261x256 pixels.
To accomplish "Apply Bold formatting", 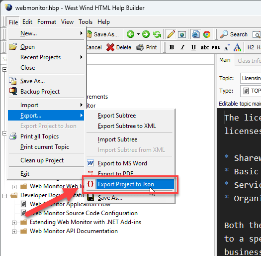I will click(x=172, y=47).
